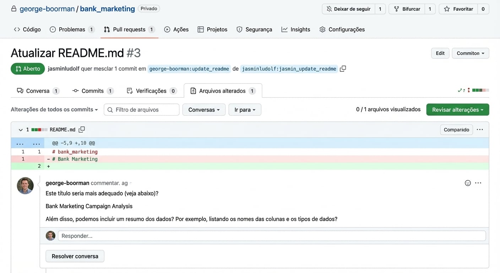Open the Problemas tab
Image resolution: width=500 pixels, height=273 pixels.
72,30
